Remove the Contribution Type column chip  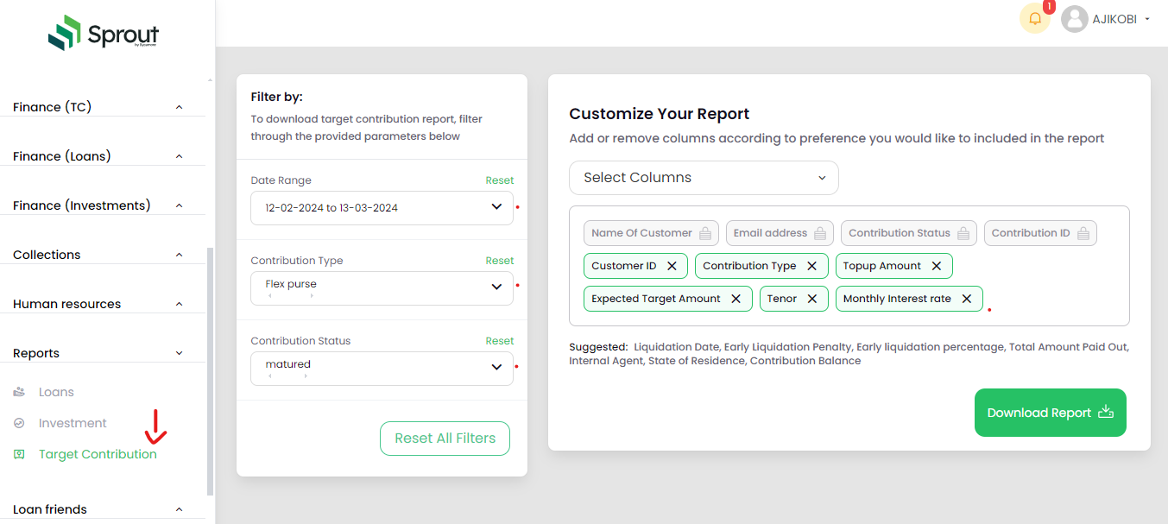click(811, 266)
